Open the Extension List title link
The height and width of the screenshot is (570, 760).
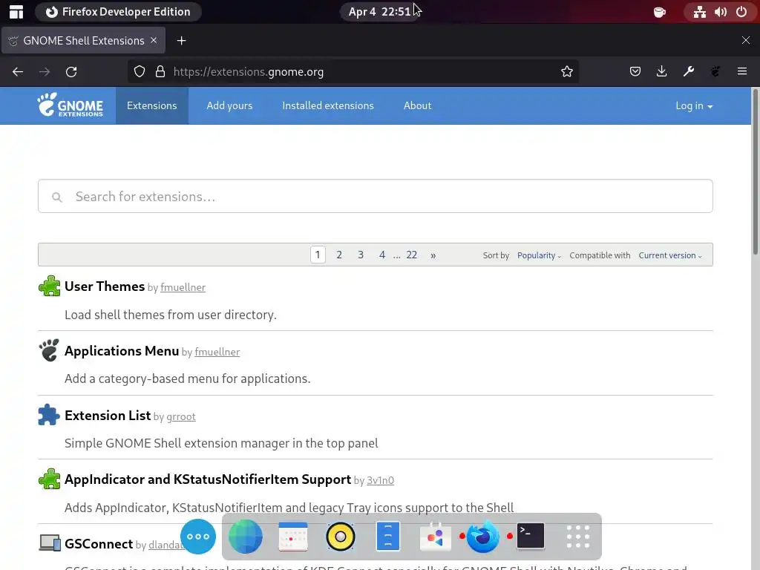(x=108, y=416)
